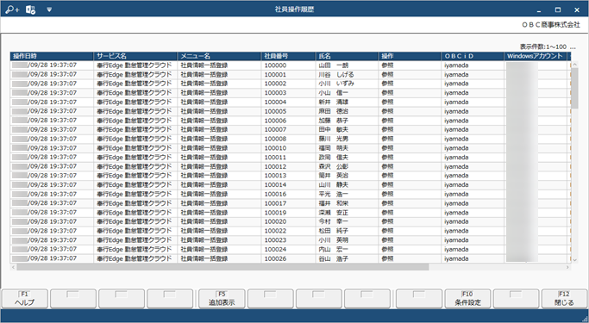
Task: Select employee number cell 100010
Action: [288, 148]
